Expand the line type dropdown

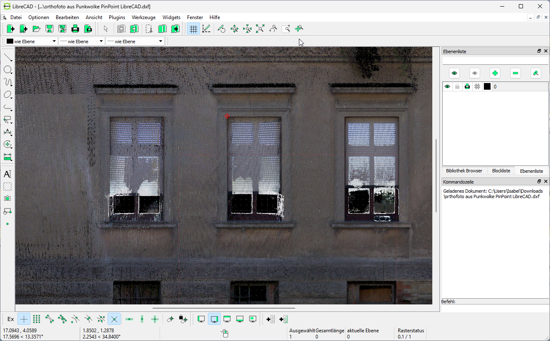[x=134, y=42]
